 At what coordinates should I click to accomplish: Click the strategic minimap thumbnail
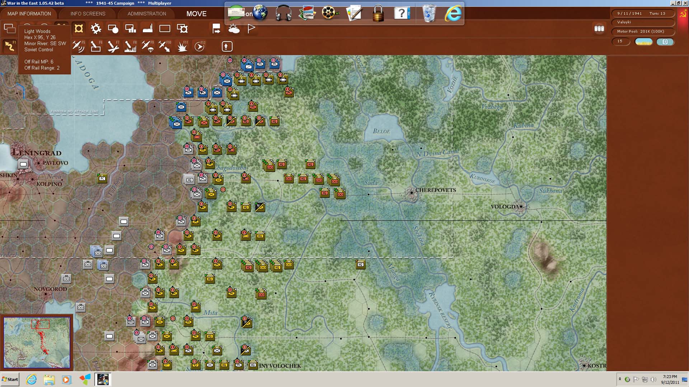37,342
